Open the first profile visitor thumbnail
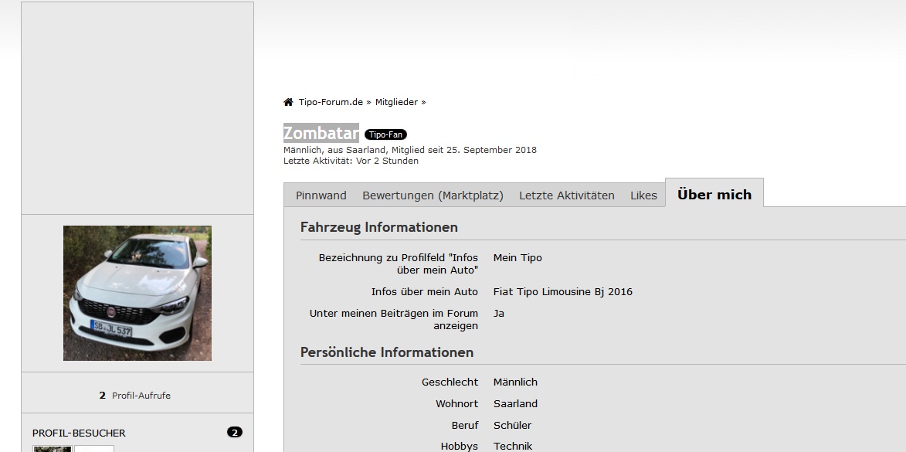The width and height of the screenshot is (906, 452). click(53, 448)
